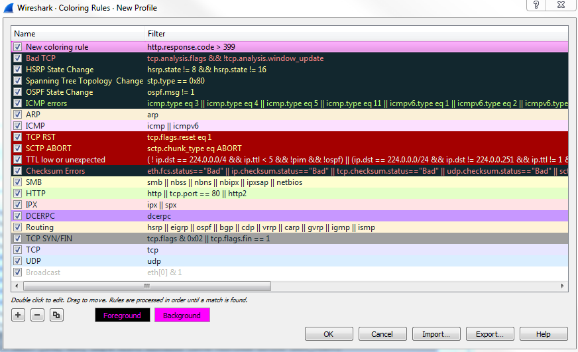The width and height of the screenshot is (578, 352).
Task: Toggle ICMP errors checkbox
Action: [x=17, y=103]
